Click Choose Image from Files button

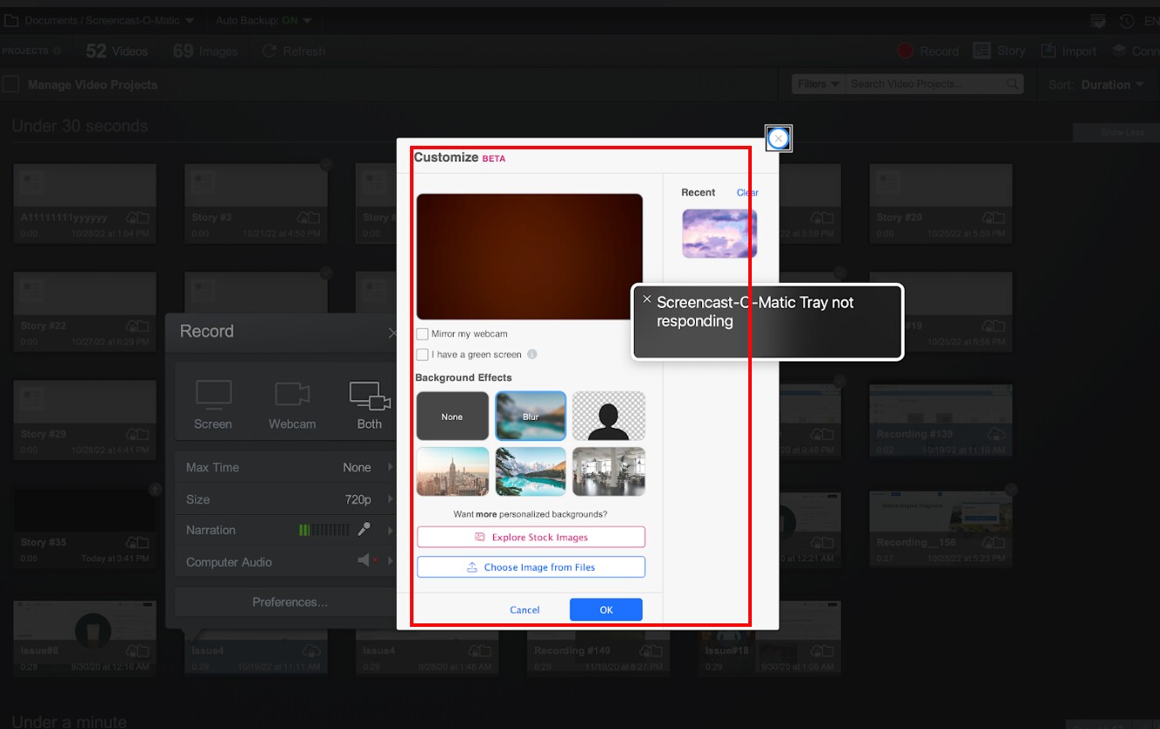(531, 567)
